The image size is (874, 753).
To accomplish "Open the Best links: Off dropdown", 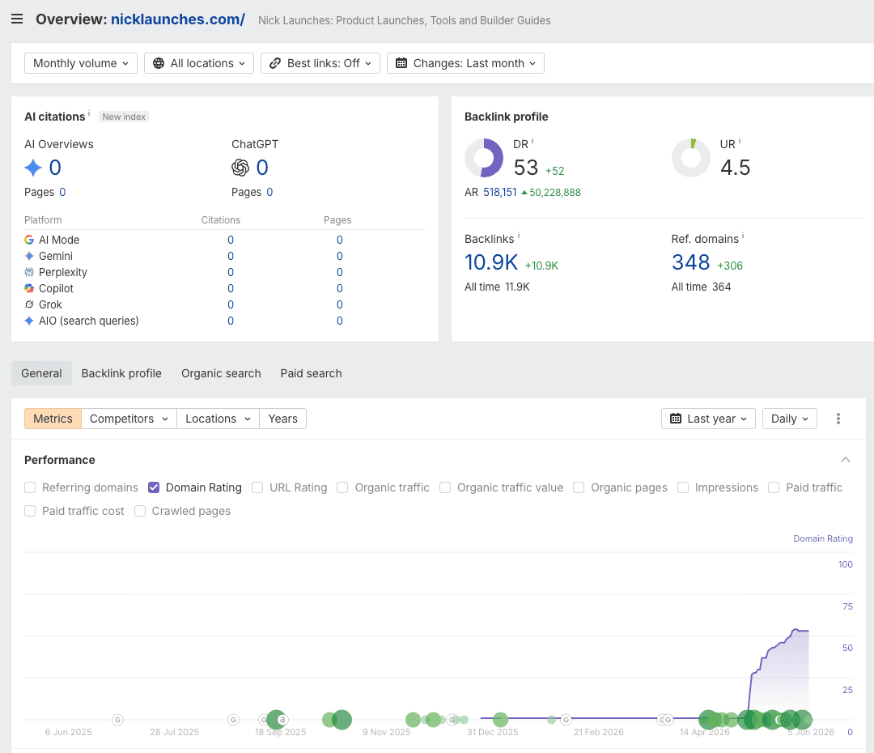I will [x=320, y=63].
